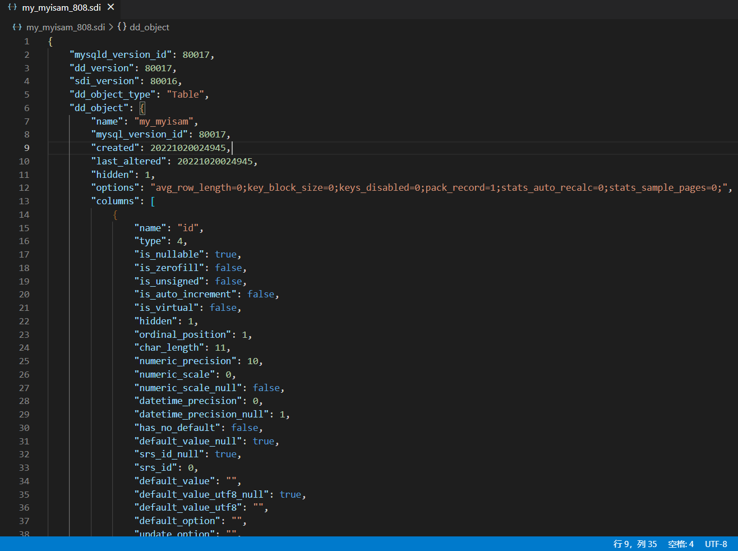Click the "default_option" key on line 37
738x551 pixels.
pyautogui.click(x=177, y=521)
